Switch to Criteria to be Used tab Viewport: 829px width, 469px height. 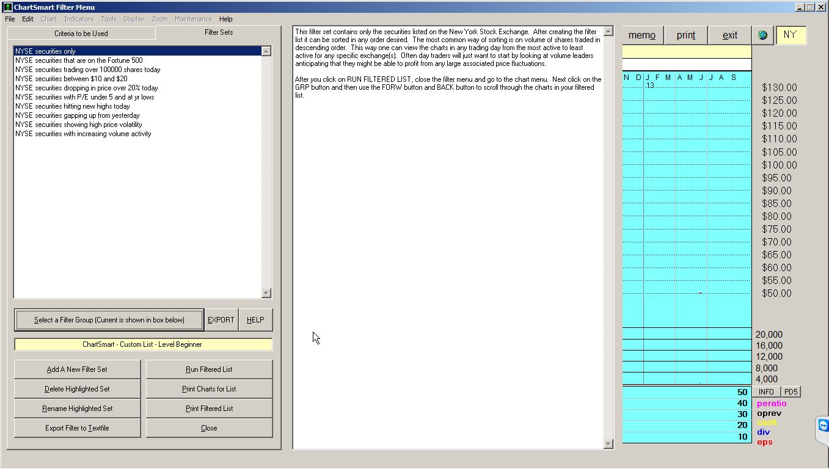click(81, 34)
